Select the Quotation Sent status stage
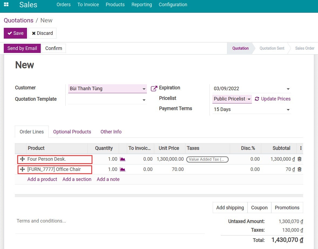The width and height of the screenshot is (318, 249). click(272, 48)
